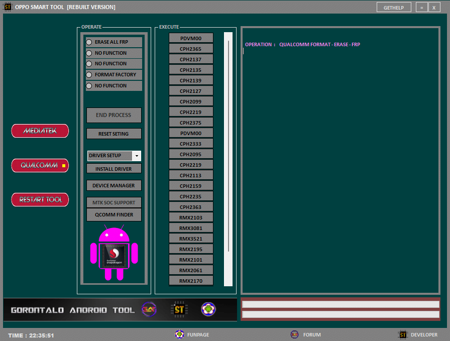Execute model RMX2170
450x341 pixels.
click(x=191, y=281)
